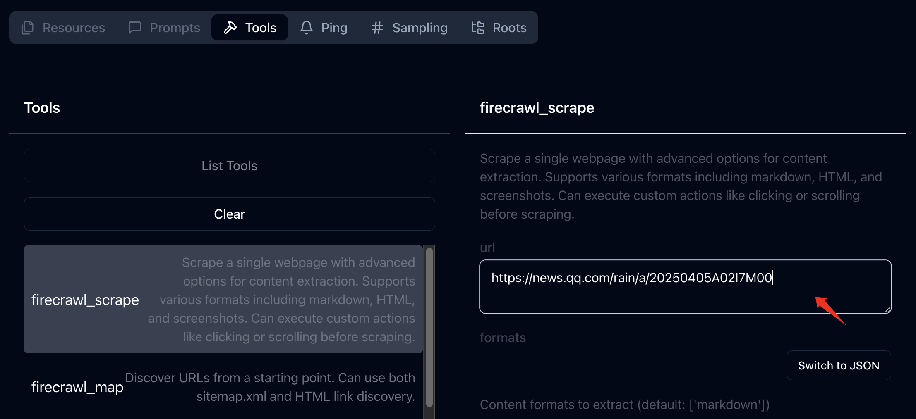Click the Clear button

229,214
